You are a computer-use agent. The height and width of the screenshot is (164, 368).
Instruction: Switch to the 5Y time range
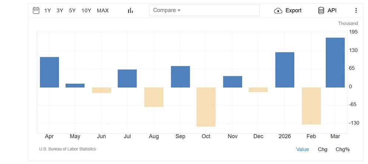(72, 10)
